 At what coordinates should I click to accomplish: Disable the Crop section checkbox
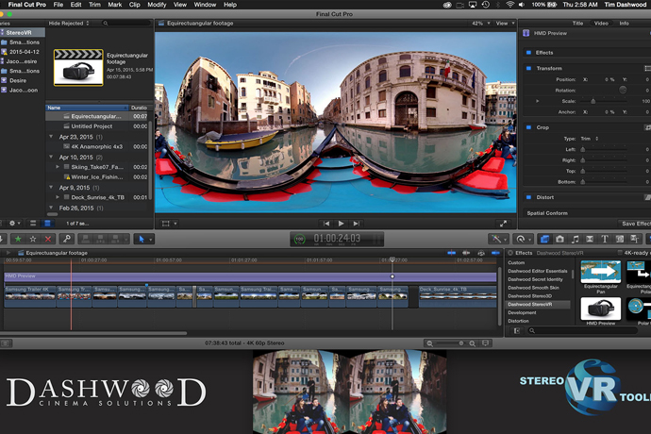[x=528, y=127]
